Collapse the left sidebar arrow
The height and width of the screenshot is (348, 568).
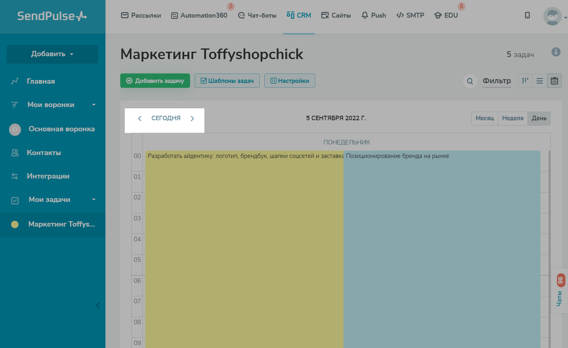[x=98, y=305]
